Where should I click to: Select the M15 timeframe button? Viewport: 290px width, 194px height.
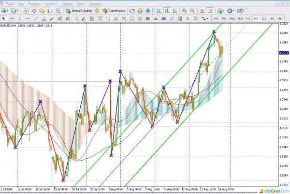[232, 18]
